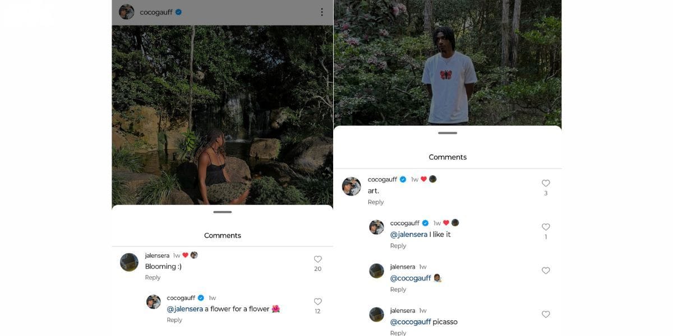Image resolution: width=673 pixels, height=336 pixels.
Task: Click the verified badge beside cocogauff in the header
Action: tap(178, 11)
